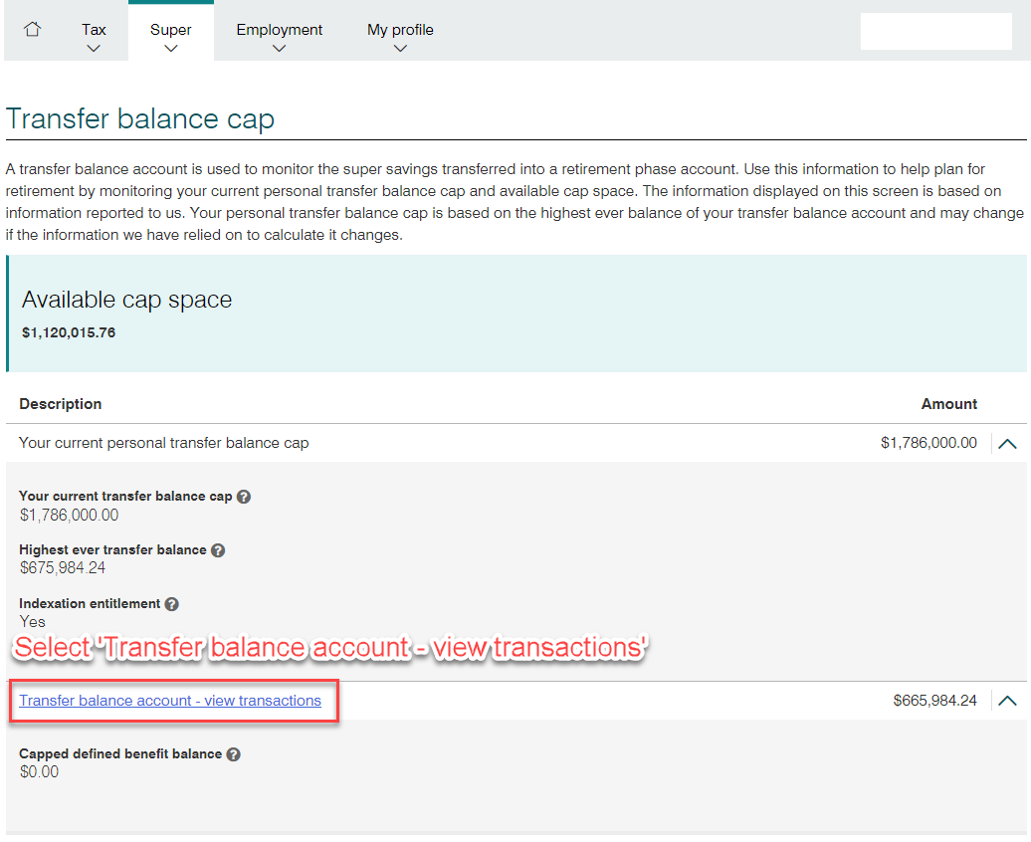Open help for 'Capped defined benefit balance'
The height and width of the screenshot is (842, 1031).
(233, 754)
